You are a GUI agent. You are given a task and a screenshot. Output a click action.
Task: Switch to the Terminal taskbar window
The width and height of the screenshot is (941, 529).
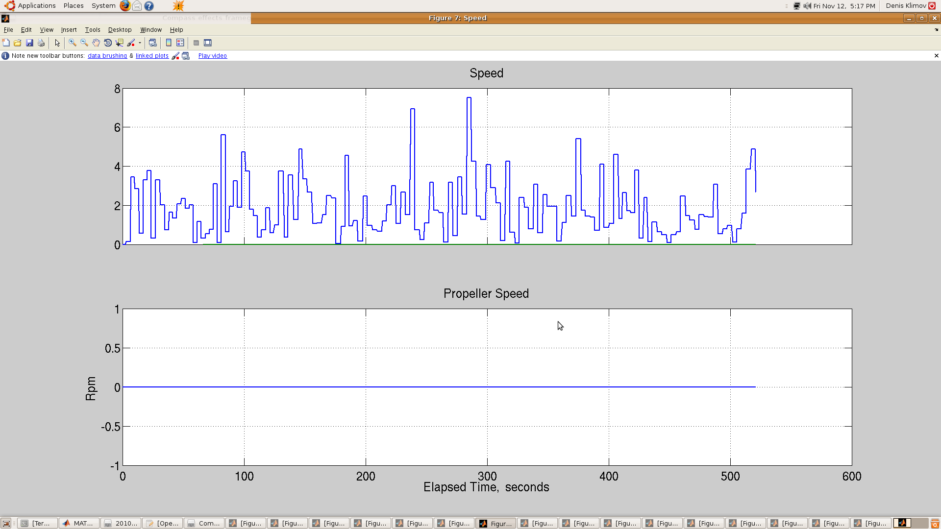[38, 524]
